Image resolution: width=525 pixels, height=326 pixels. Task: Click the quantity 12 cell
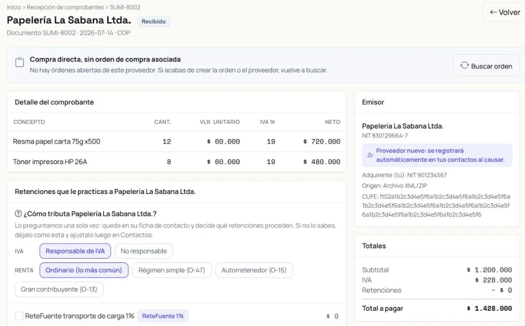click(166, 141)
